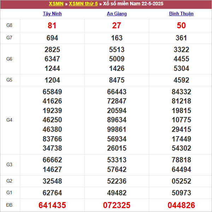Select the G6 row label
Image resolution: width=212 pixels, height=212 pixels.
tap(9, 59)
